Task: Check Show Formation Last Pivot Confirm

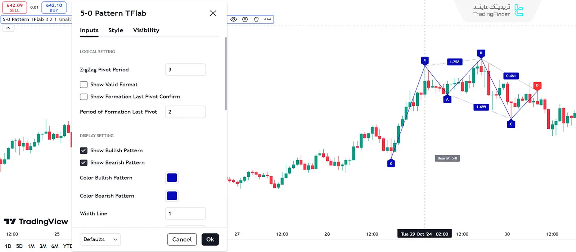Action: coord(84,97)
